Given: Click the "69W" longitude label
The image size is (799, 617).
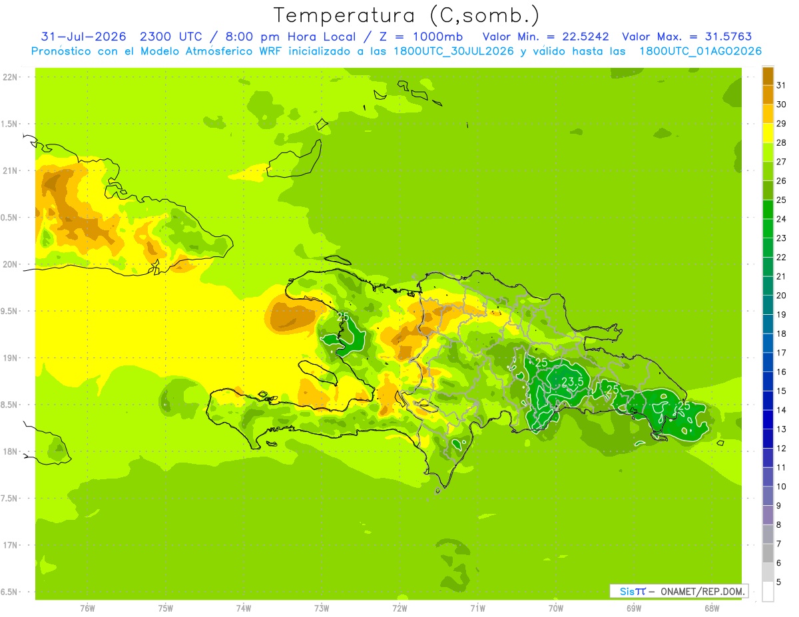Looking at the screenshot, I should (x=634, y=608).
